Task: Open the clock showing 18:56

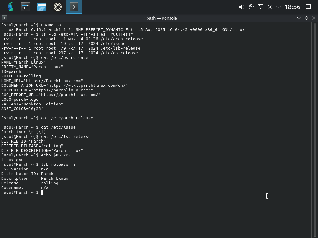Action: 292,7
